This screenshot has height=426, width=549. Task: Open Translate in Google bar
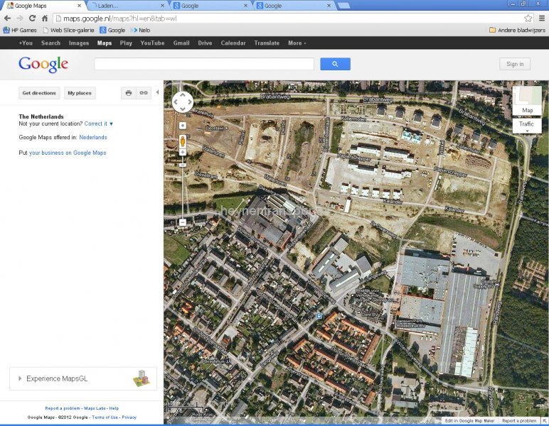tap(267, 43)
